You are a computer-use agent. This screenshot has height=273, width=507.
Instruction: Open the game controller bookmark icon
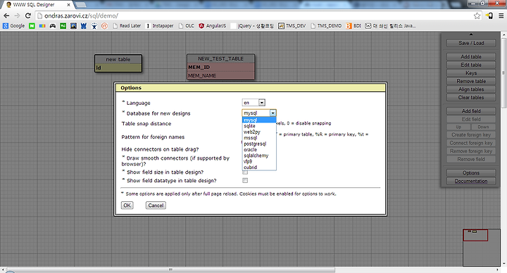[x=52, y=26]
